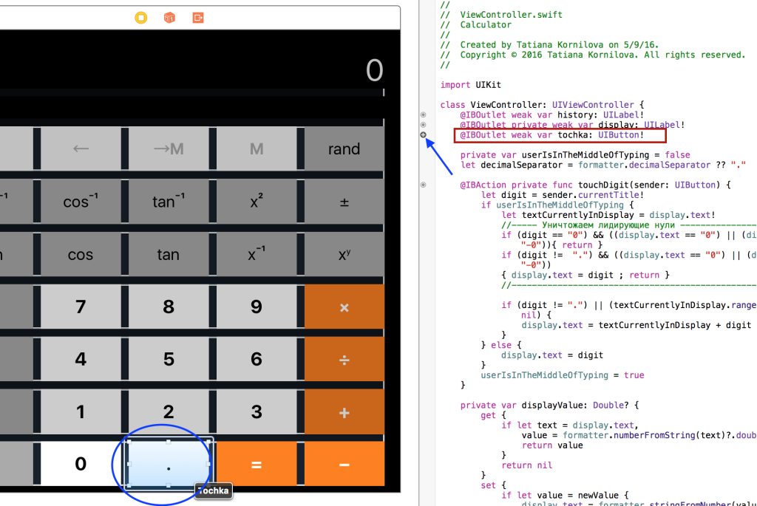Click the yellow View Controller dock icon
Screen dimensions: 757x506
[x=141, y=18]
